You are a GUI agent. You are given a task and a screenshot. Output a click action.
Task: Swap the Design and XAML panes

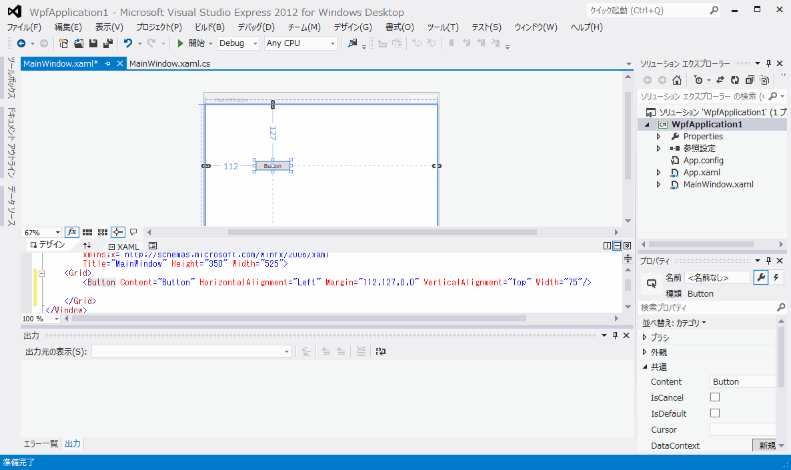tap(87, 245)
